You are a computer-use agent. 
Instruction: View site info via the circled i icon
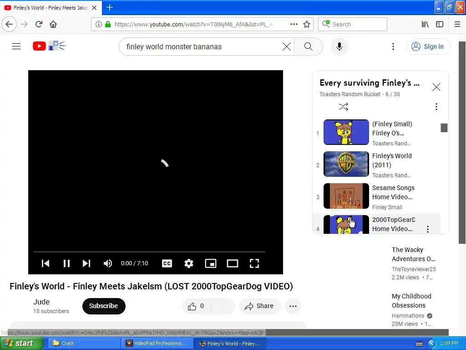[x=99, y=24]
